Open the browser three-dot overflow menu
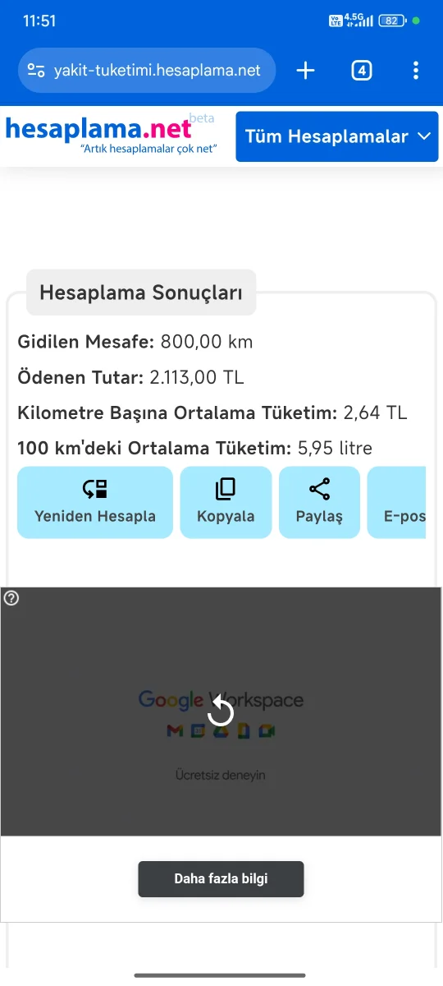The width and height of the screenshot is (443, 986). [x=416, y=71]
